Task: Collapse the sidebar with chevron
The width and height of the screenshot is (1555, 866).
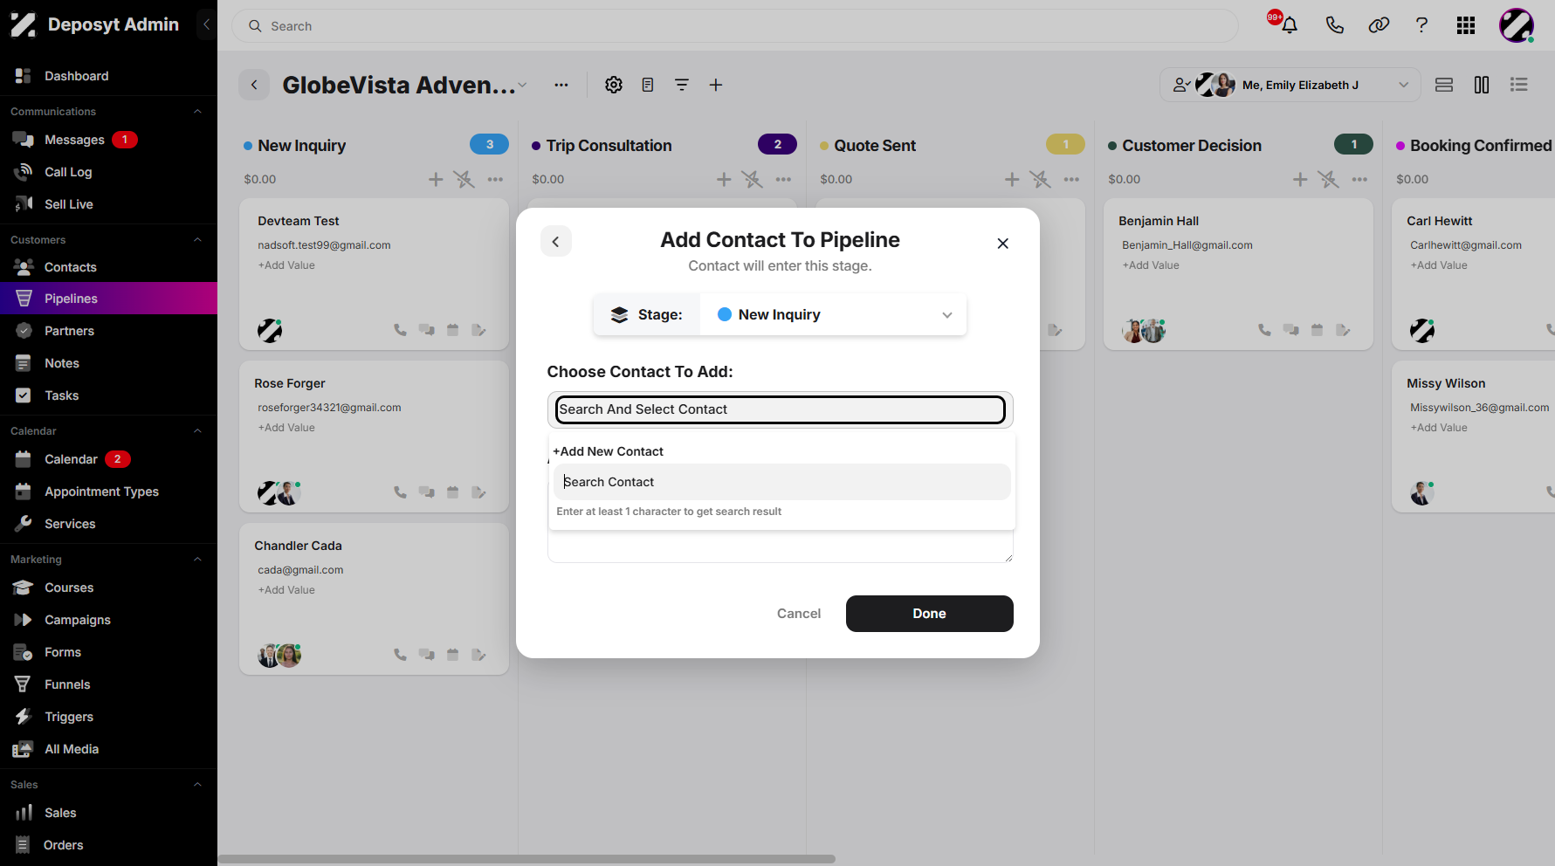Action: tap(206, 24)
